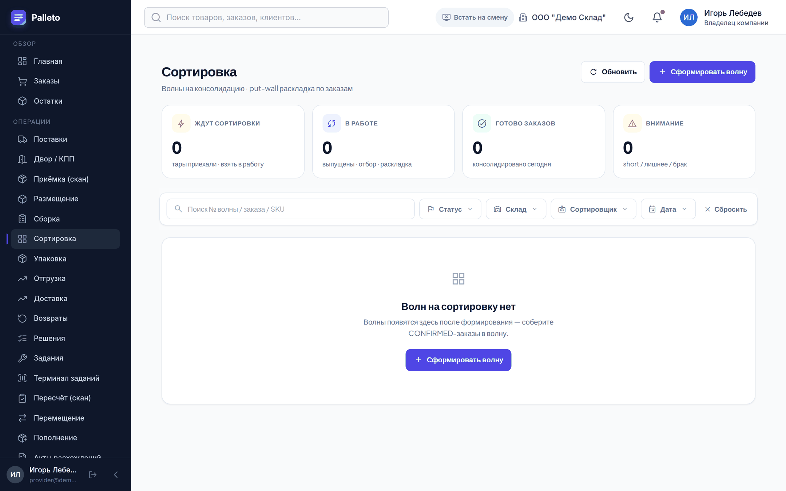Open Главная in sidebar
The width and height of the screenshot is (786, 491).
[65, 61]
